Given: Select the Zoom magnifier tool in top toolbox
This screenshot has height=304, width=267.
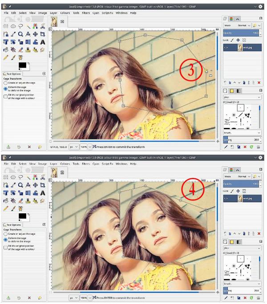Looking at the screenshot, I should click(20, 34).
